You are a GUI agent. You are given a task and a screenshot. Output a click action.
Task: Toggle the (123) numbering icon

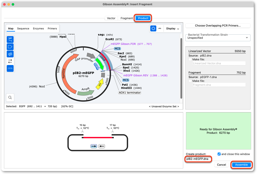coord(10,68)
